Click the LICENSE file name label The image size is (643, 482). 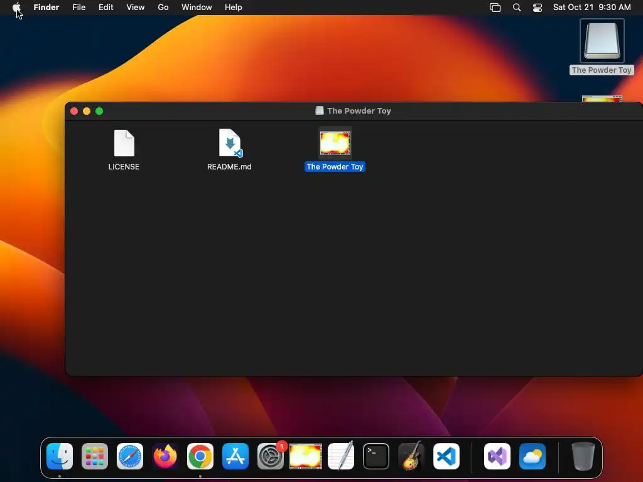point(124,167)
